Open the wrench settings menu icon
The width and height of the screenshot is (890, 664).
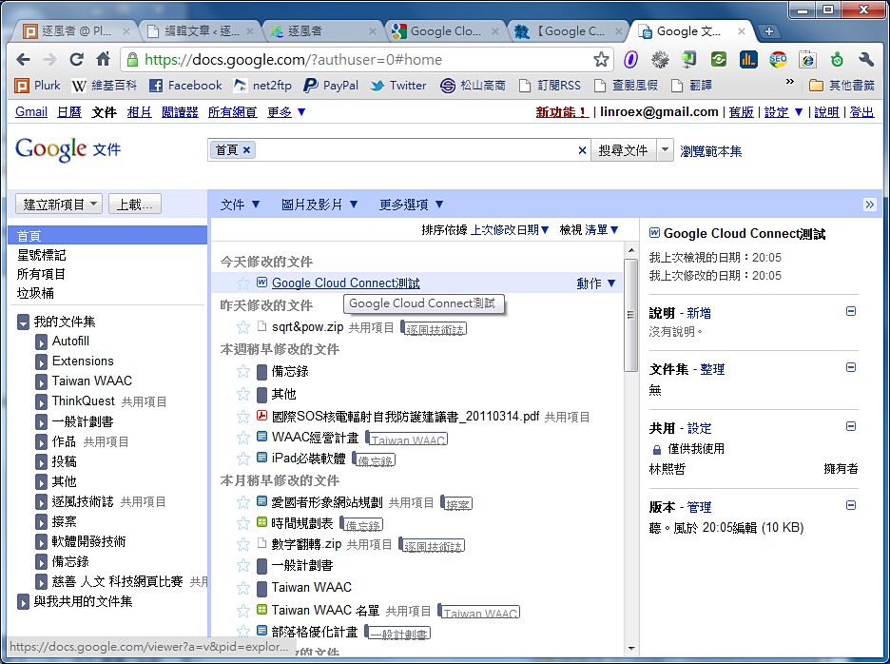(x=866, y=59)
